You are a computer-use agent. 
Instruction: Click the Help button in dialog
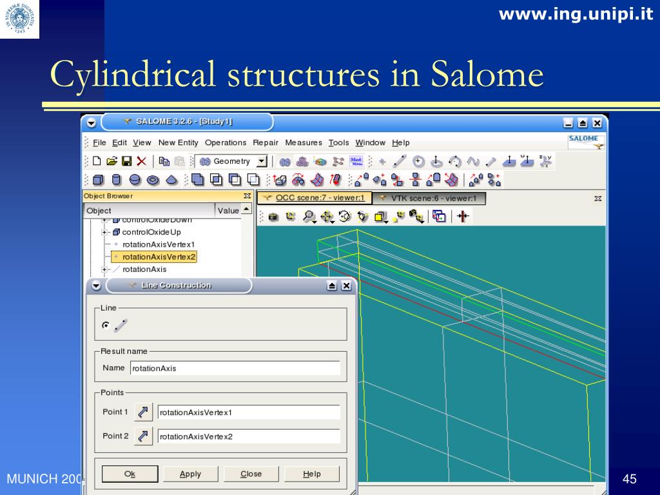[x=312, y=474]
